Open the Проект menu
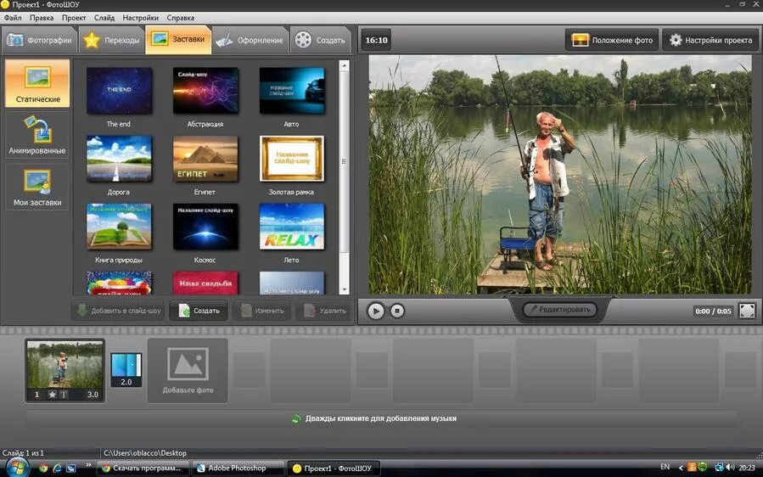 (x=74, y=18)
